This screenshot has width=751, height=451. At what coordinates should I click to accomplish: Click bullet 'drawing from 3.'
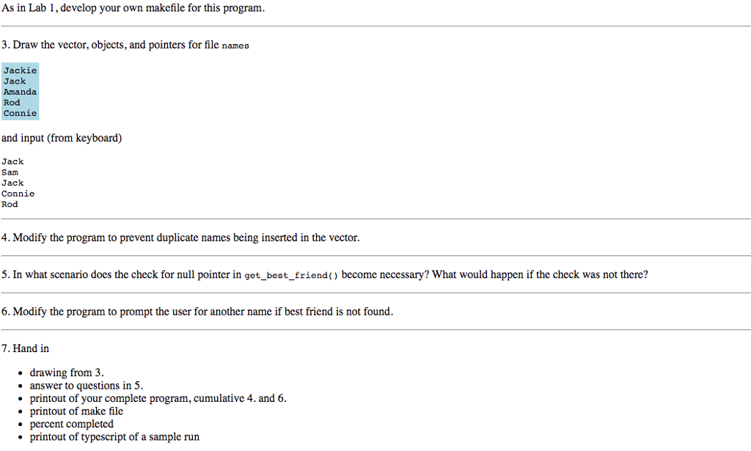[67, 373]
